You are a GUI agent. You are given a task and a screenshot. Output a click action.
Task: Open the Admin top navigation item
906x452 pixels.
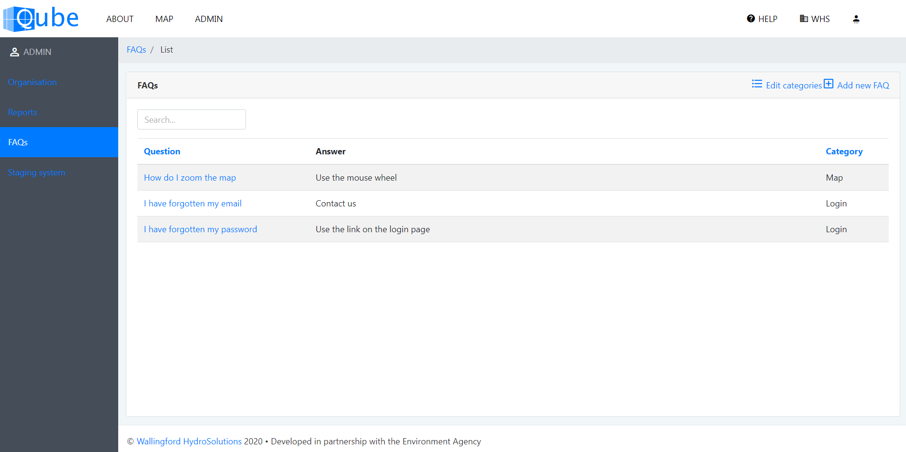209,19
